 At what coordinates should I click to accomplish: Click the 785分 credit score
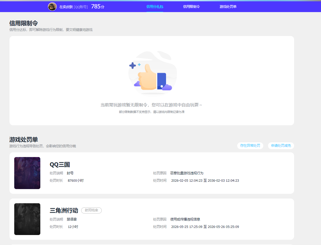[x=98, y=7]
